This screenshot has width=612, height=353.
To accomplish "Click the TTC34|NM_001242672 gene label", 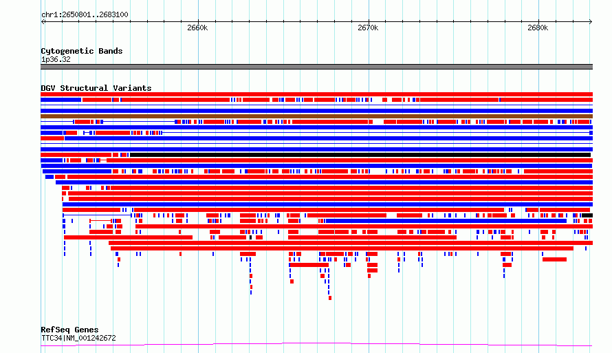I will click(78, 338).
